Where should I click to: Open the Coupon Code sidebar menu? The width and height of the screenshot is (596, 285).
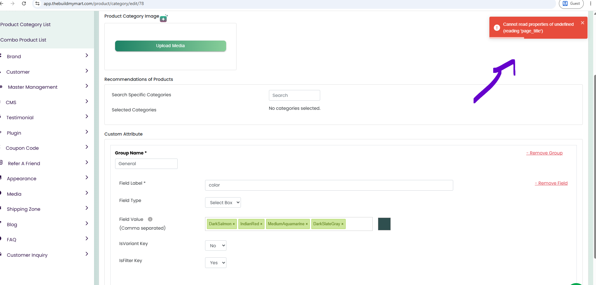(22, 148)
